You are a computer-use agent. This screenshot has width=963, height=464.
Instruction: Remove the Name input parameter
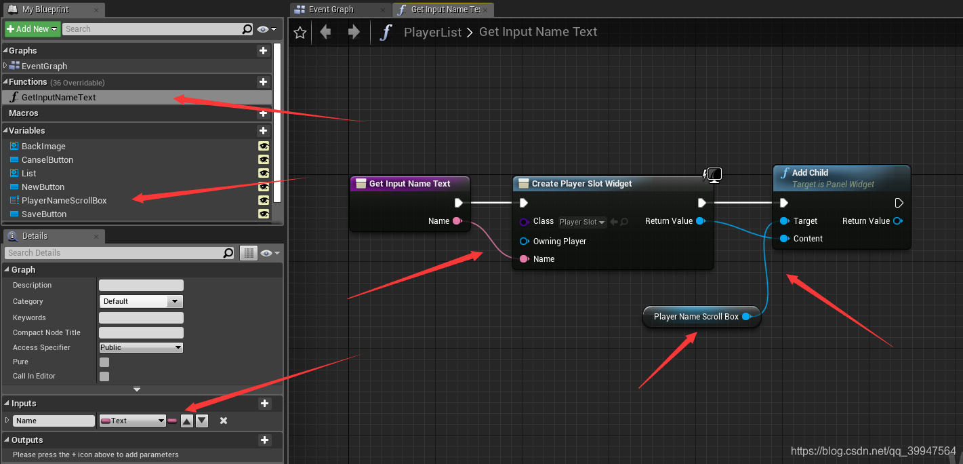224,421
